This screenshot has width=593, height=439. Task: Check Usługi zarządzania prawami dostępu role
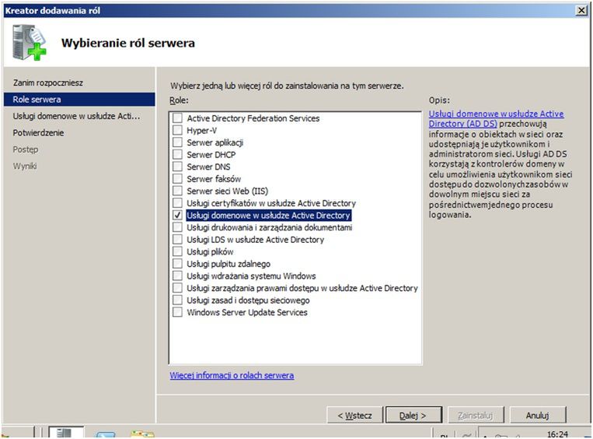point(177,288)
